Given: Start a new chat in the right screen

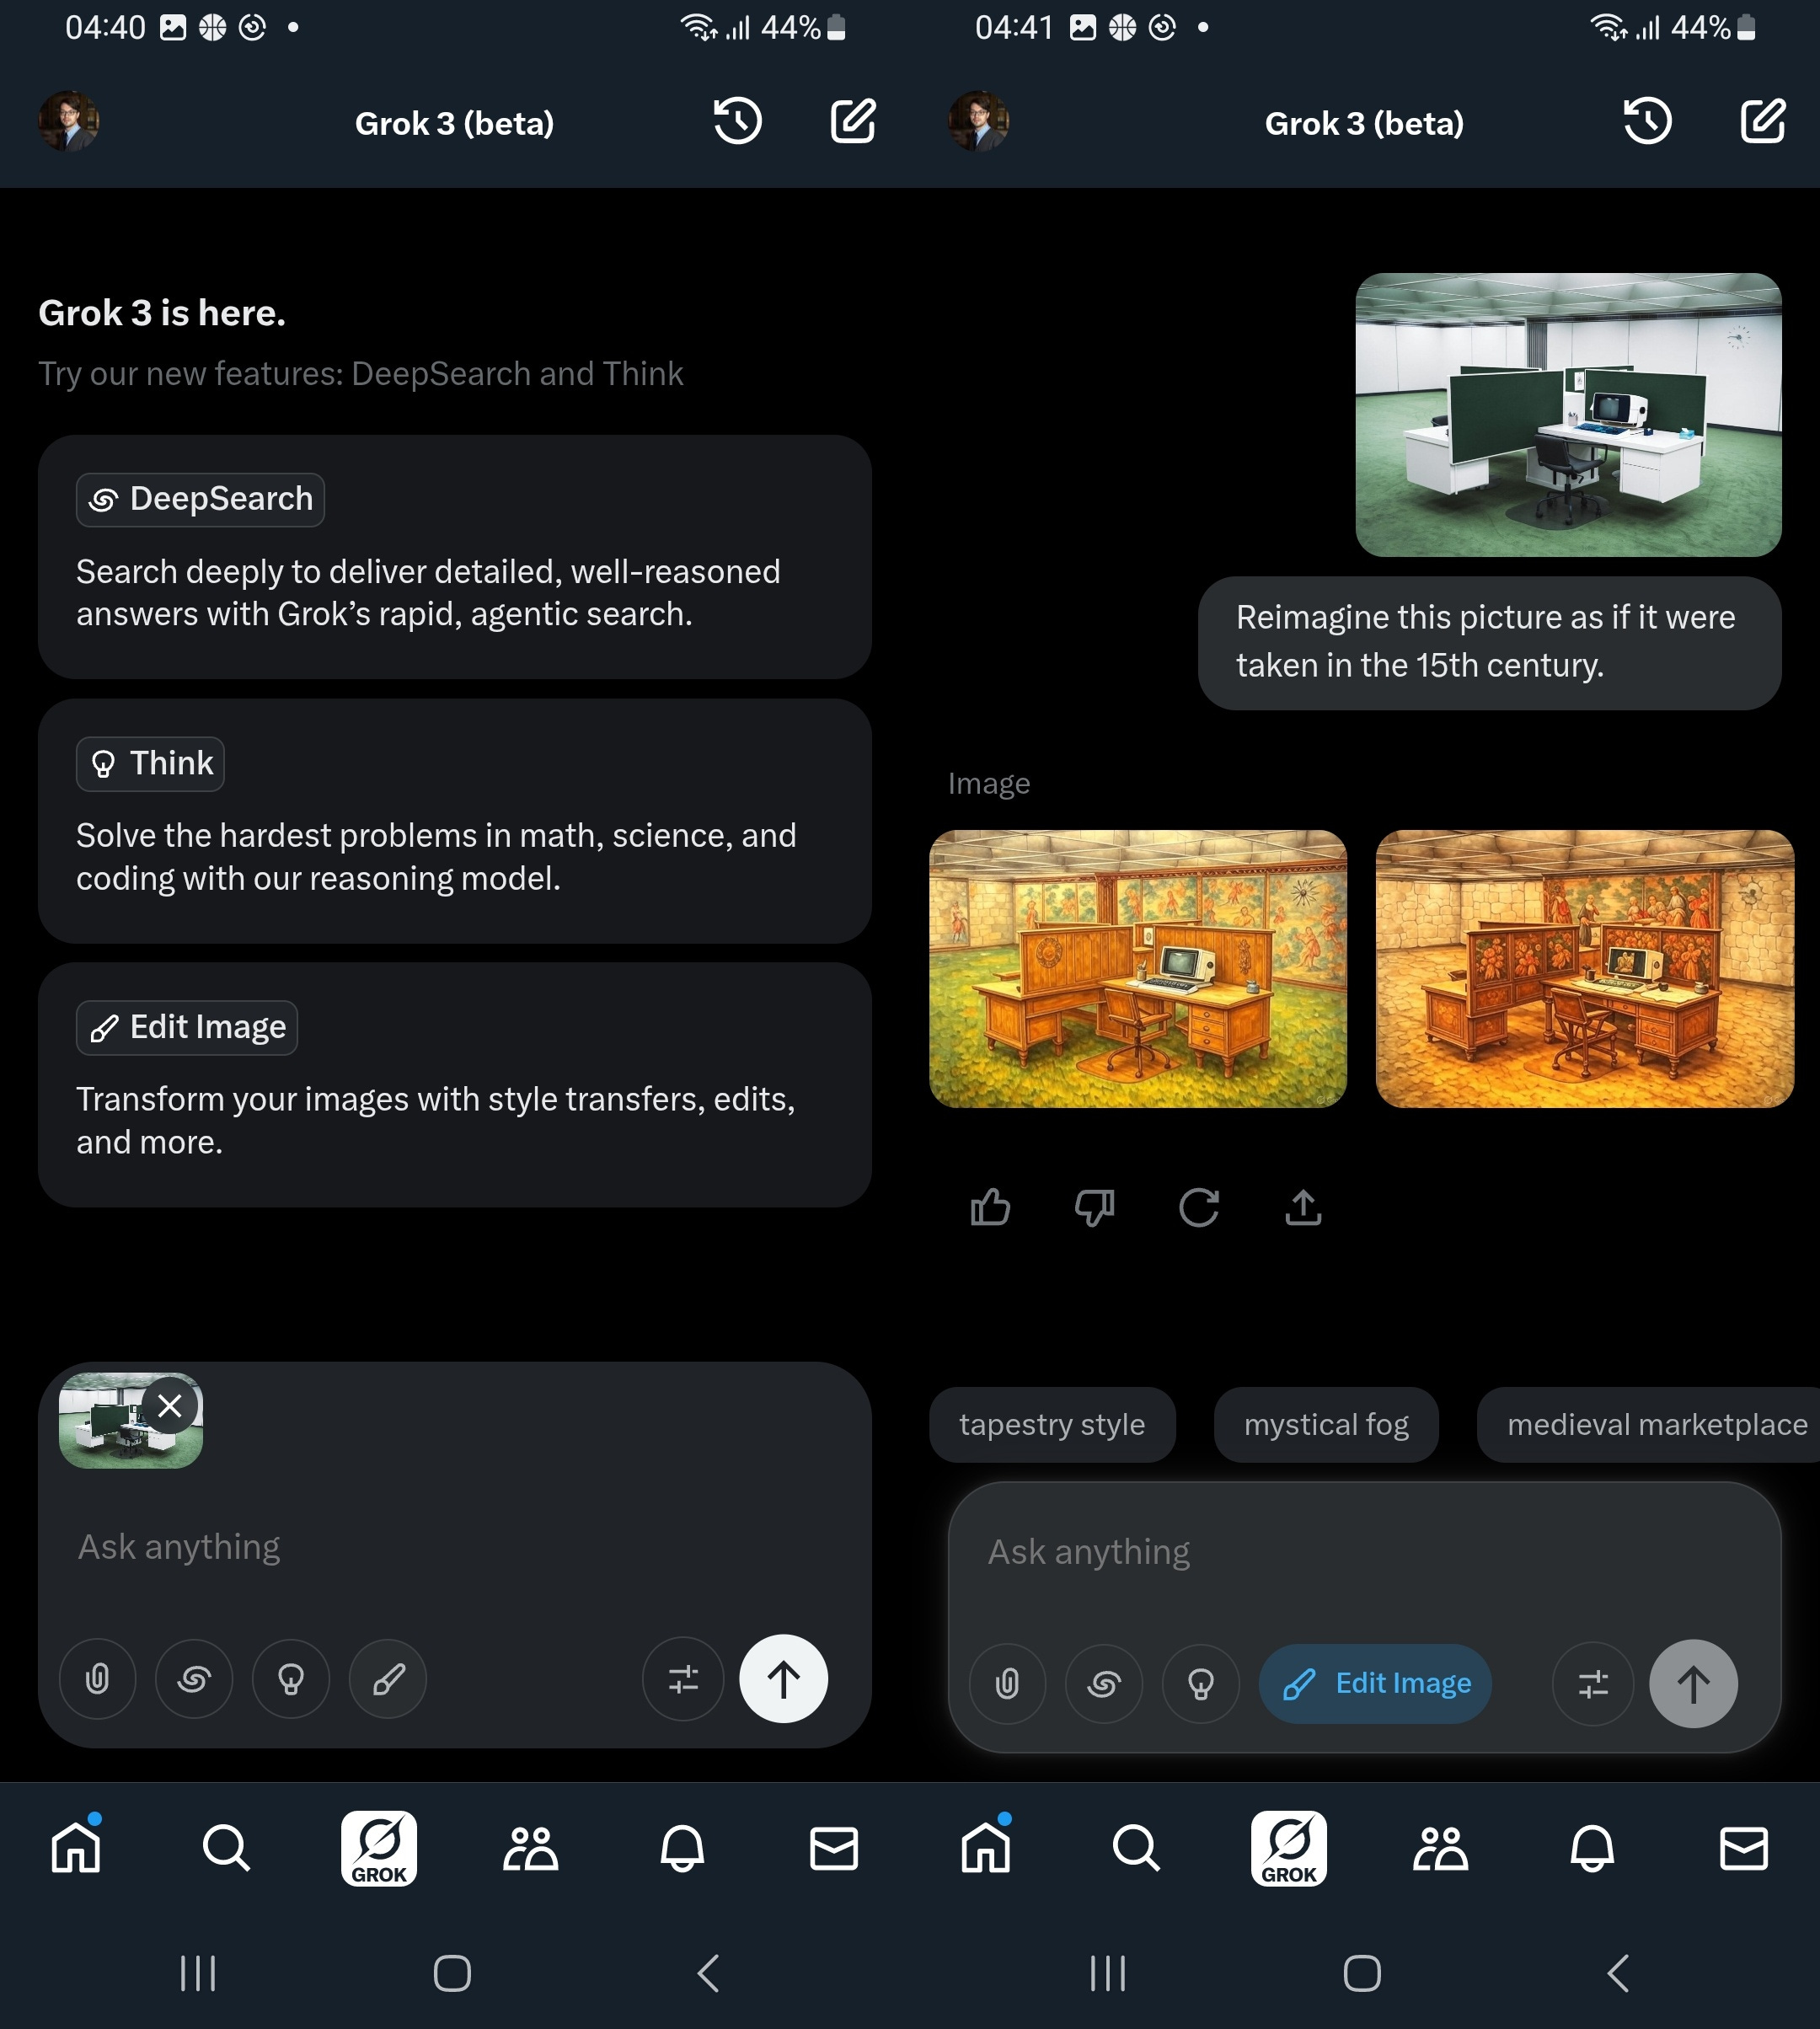Looking at the screenshot, I should click(x=1763, y=122).
